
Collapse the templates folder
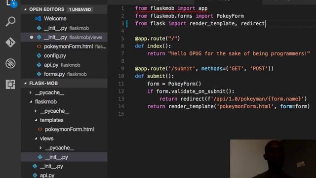pos(36,120)
